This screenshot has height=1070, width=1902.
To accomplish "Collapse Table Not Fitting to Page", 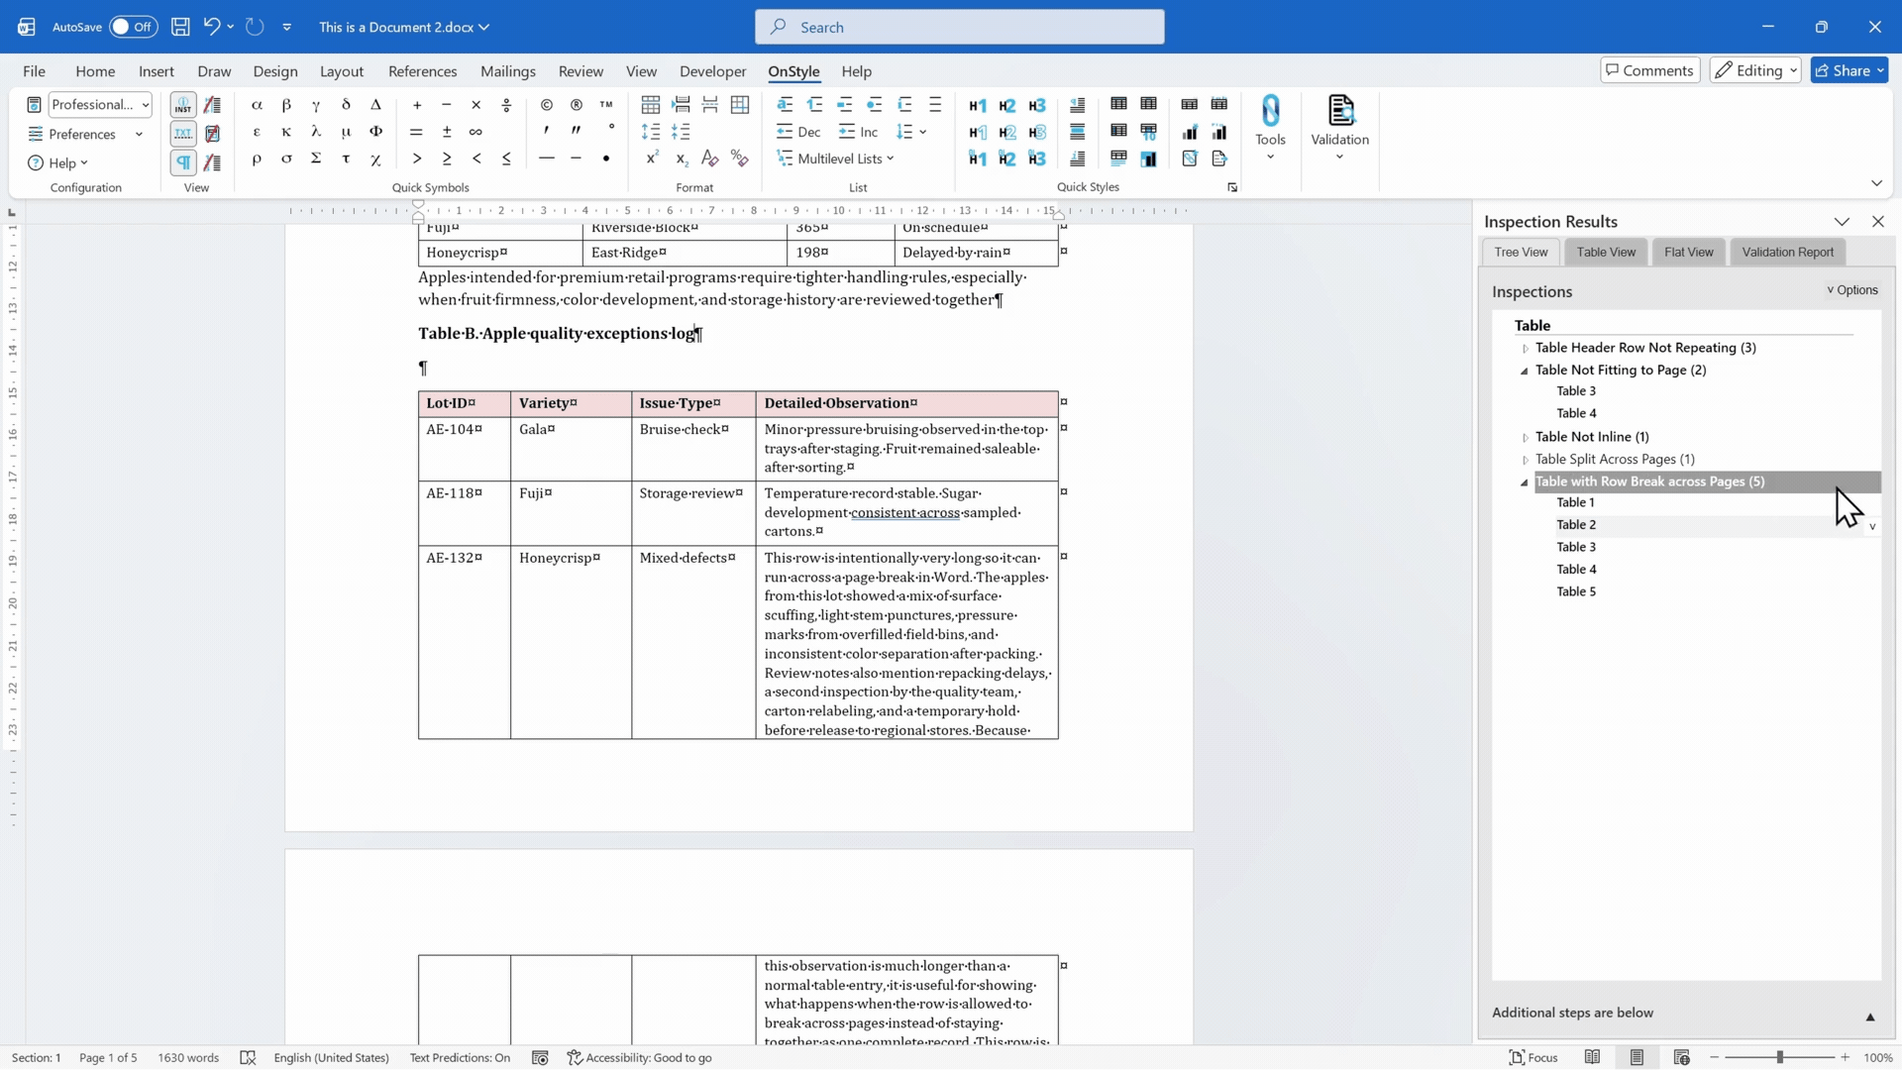I will coord(1526,371).
